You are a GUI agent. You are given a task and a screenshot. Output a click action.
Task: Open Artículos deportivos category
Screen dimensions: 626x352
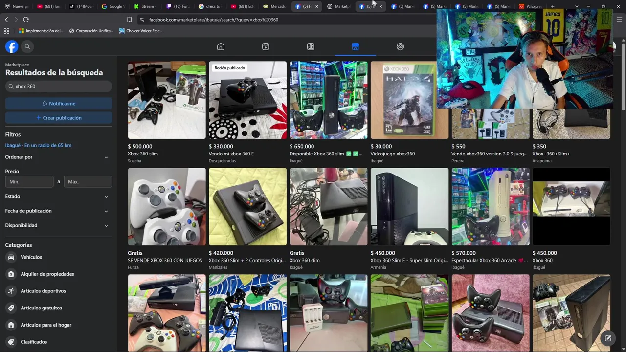(x=58, y=291)
